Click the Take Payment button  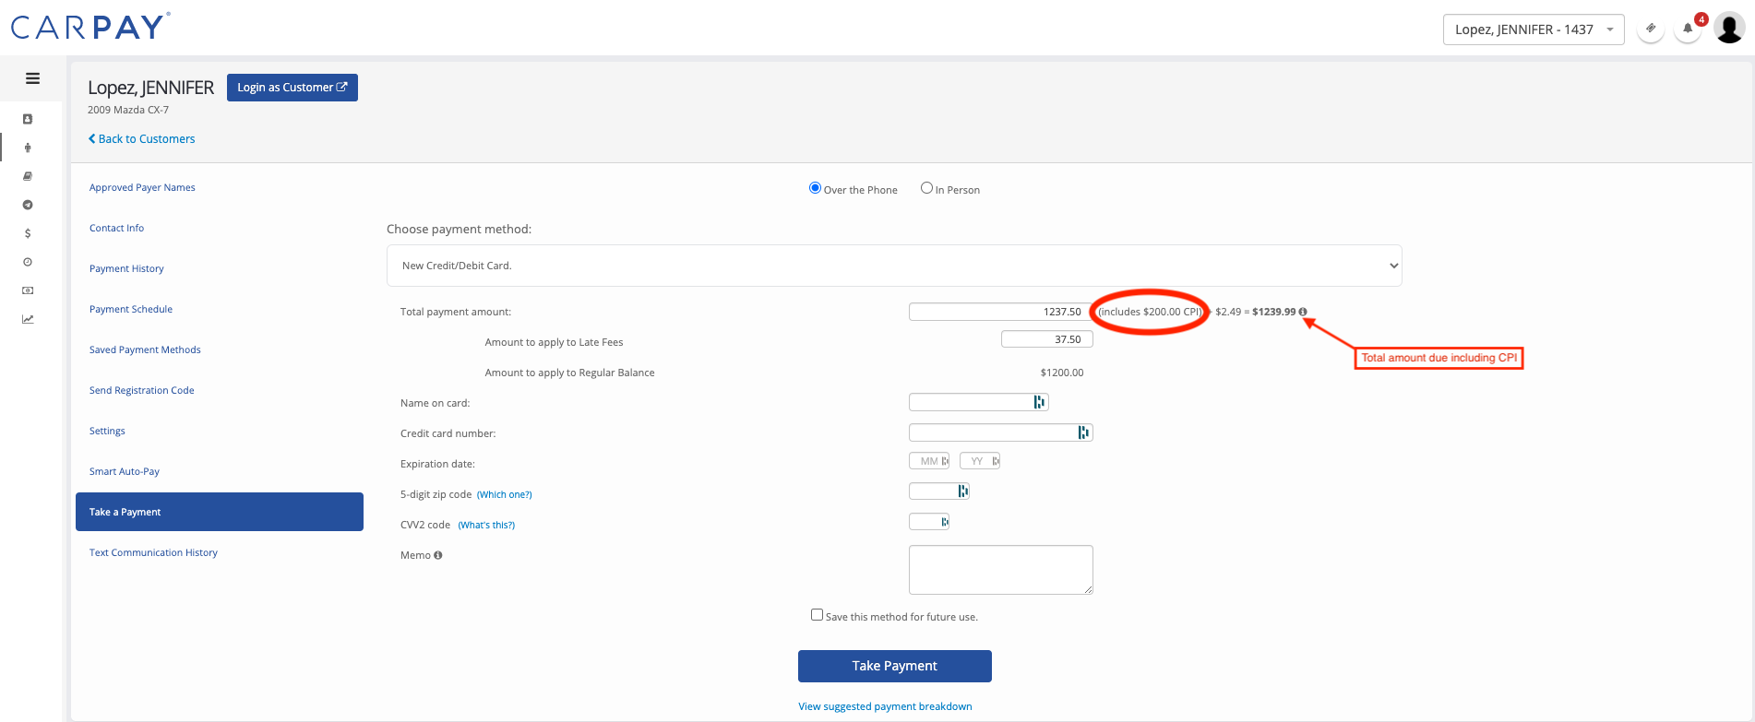click(894, 666)
